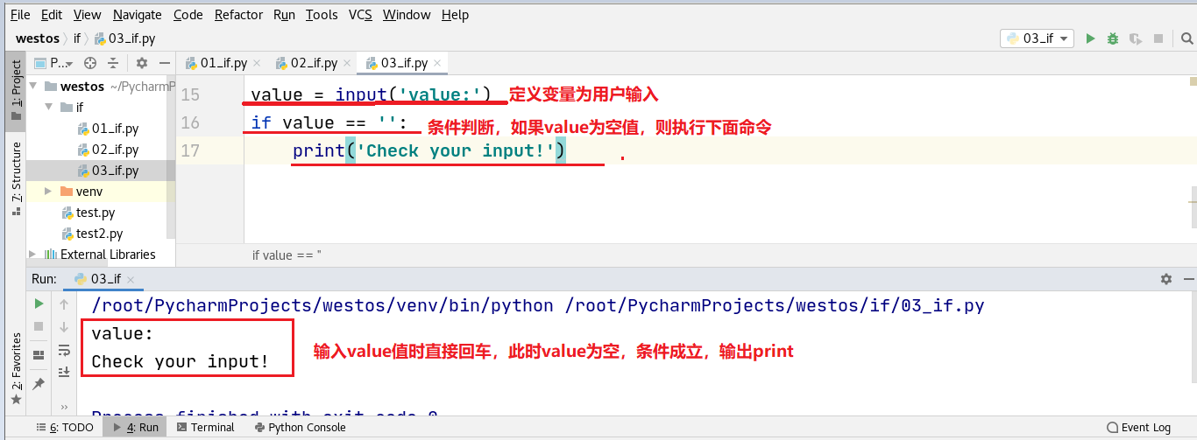Screen dimensions: 1197x440
Task: Restore layout icon in Run panel
Action: (39, 355)
